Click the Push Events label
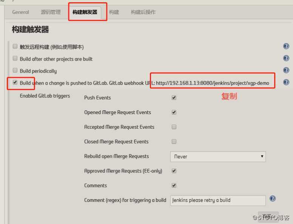This screenshot has width=293, height=224. (97, 98)
